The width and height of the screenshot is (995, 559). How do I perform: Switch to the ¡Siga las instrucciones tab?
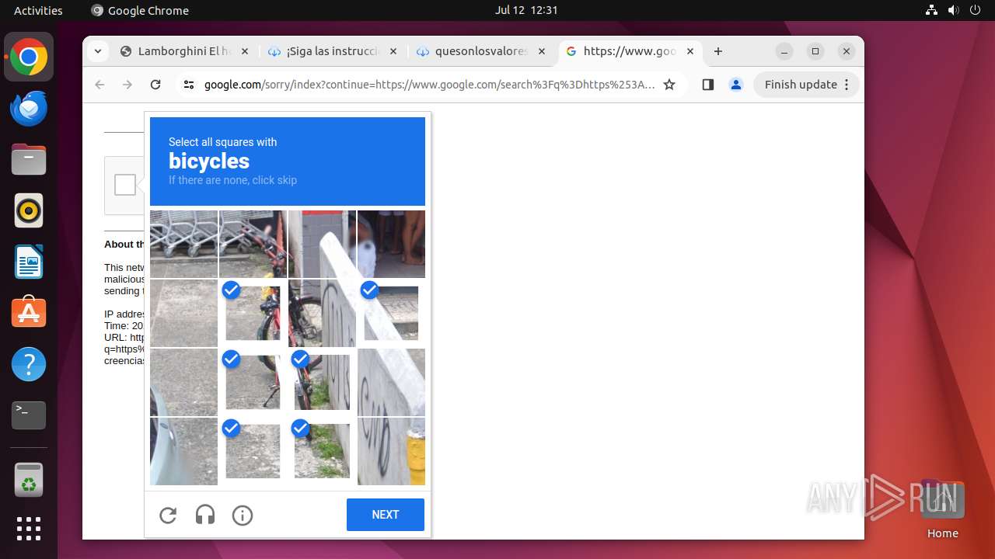[333, 51]
